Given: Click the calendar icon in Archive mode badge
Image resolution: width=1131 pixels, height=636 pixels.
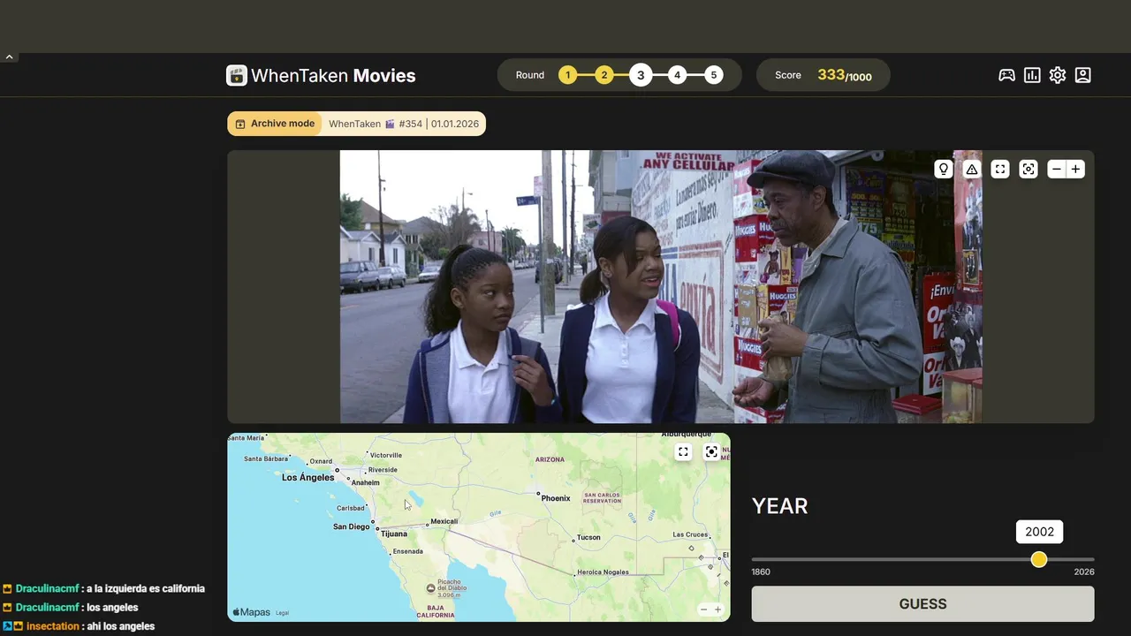Looking at the screenshot, I should tap(239, 124).
